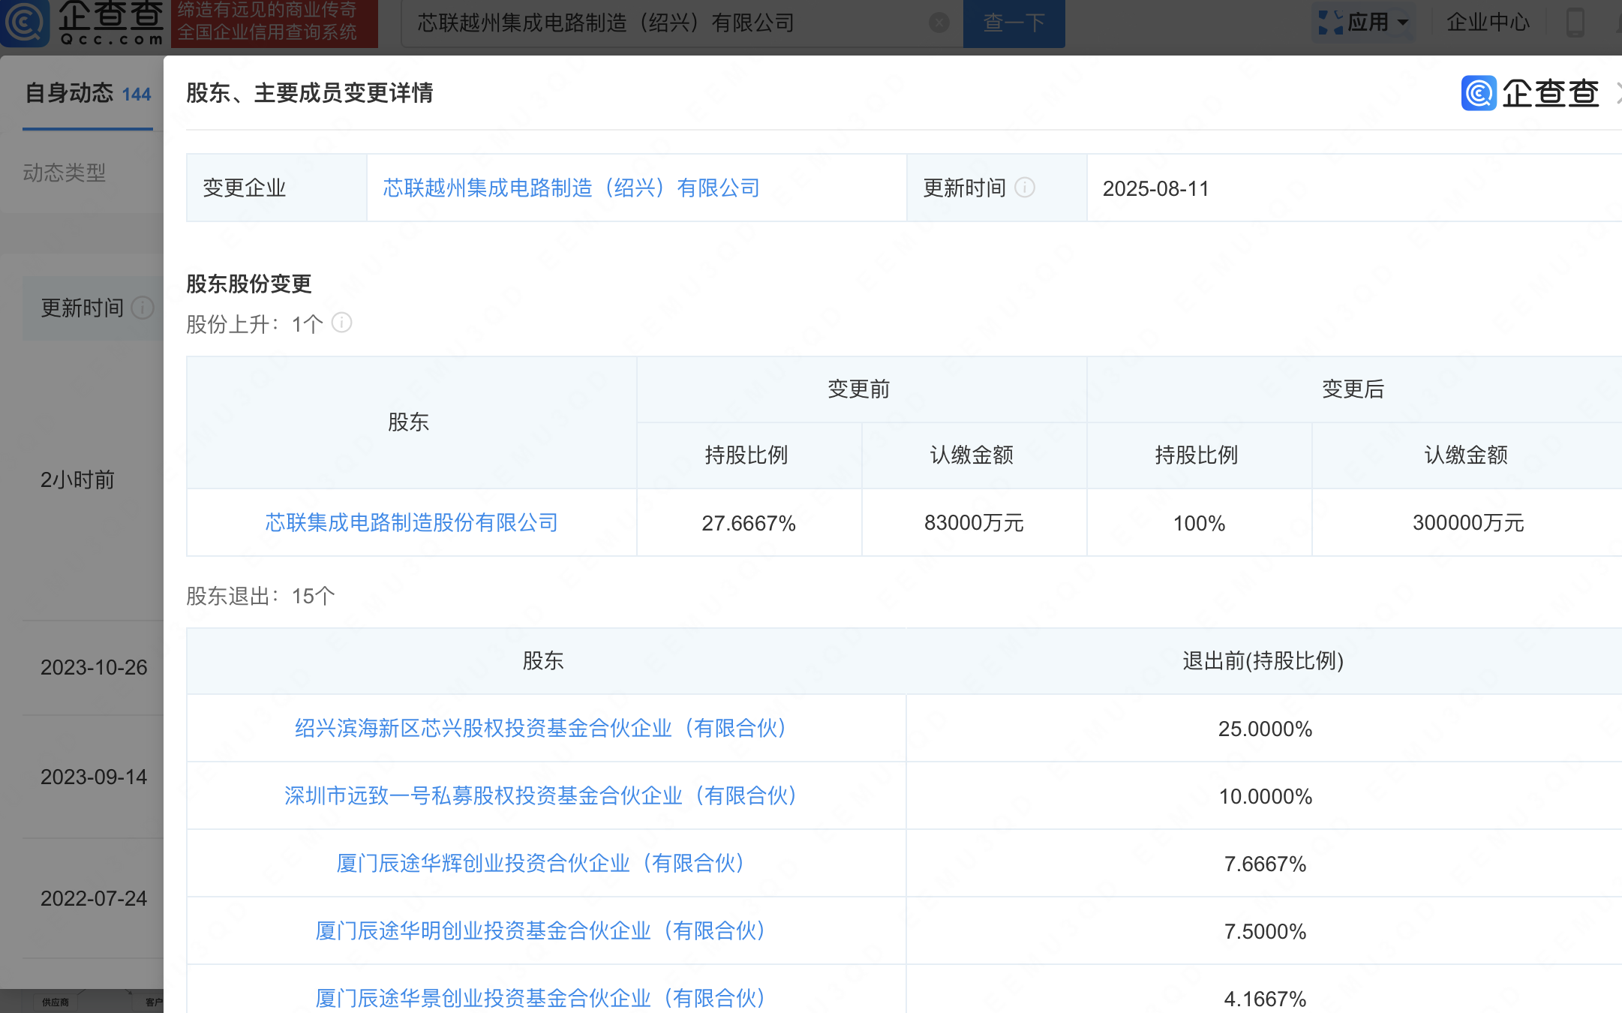1622x1013 pixels.
Task: Open 厦门辰途华明创业投资基金合伙企业 link
Action: 540,930
